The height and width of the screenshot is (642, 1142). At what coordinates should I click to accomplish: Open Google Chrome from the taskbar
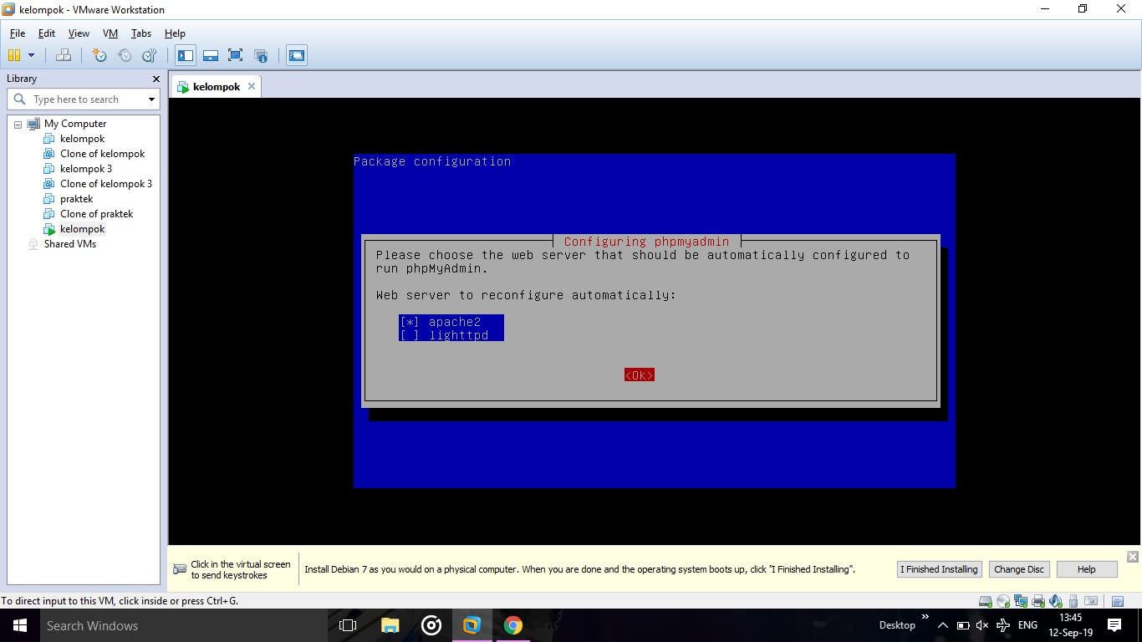pyautogui.click(x=513, y=625)
